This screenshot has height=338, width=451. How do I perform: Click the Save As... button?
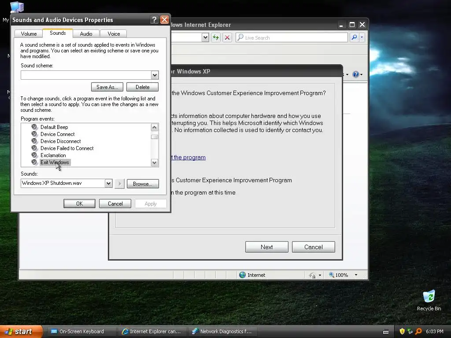107,87
